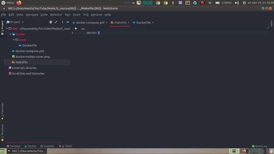
Task: Open the Run menu
Action: point(68,15)
